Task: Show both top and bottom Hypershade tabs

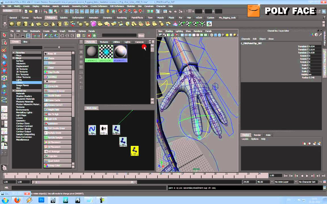Action: click(28, 36)
